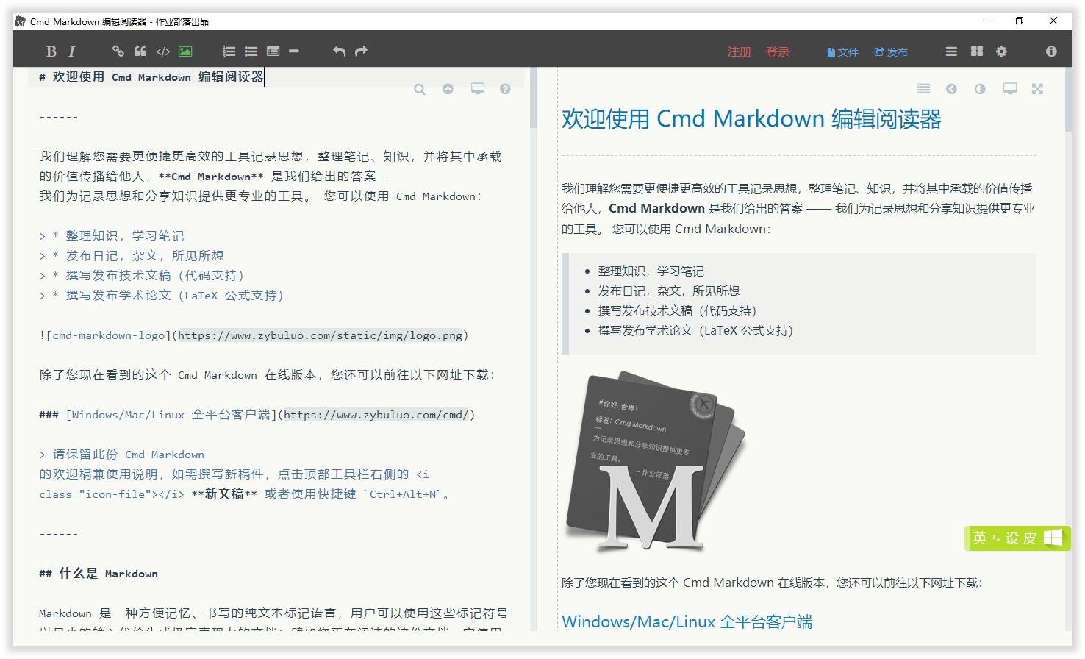This screenshot has width=1085, height=659.
Task: Insert a blockquote from the toolbar
Action: (x=140, y=51)
